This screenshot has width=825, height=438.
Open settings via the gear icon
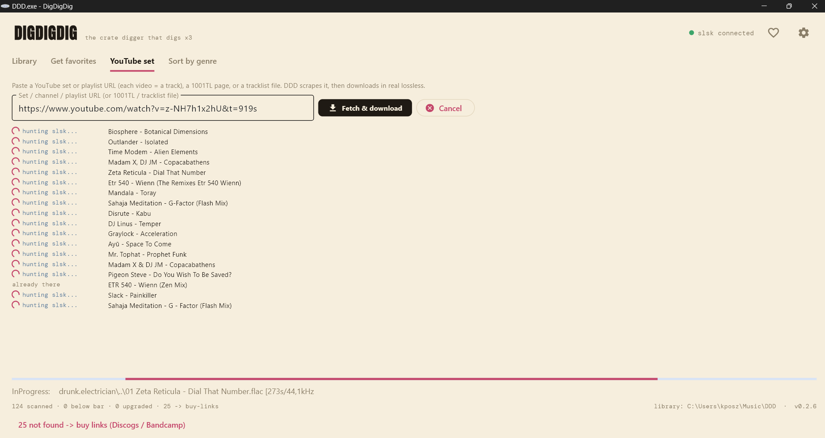click(803, 33)
